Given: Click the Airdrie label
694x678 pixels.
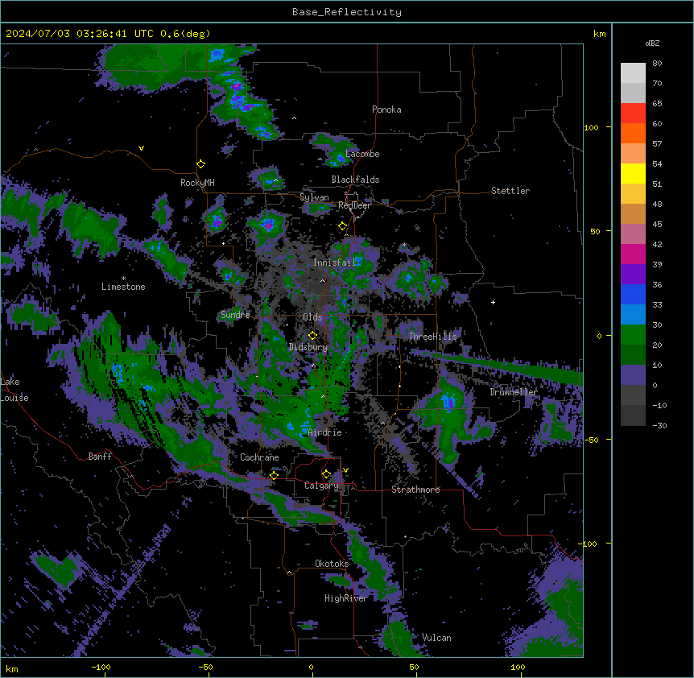Looking at the screenshot, I should click(x=325, y=432).
